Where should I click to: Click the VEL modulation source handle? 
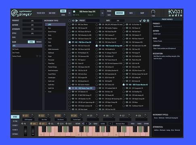click(x=49, y=124)
